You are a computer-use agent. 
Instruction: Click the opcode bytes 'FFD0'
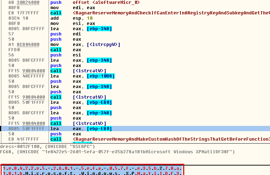click(14, 50)
